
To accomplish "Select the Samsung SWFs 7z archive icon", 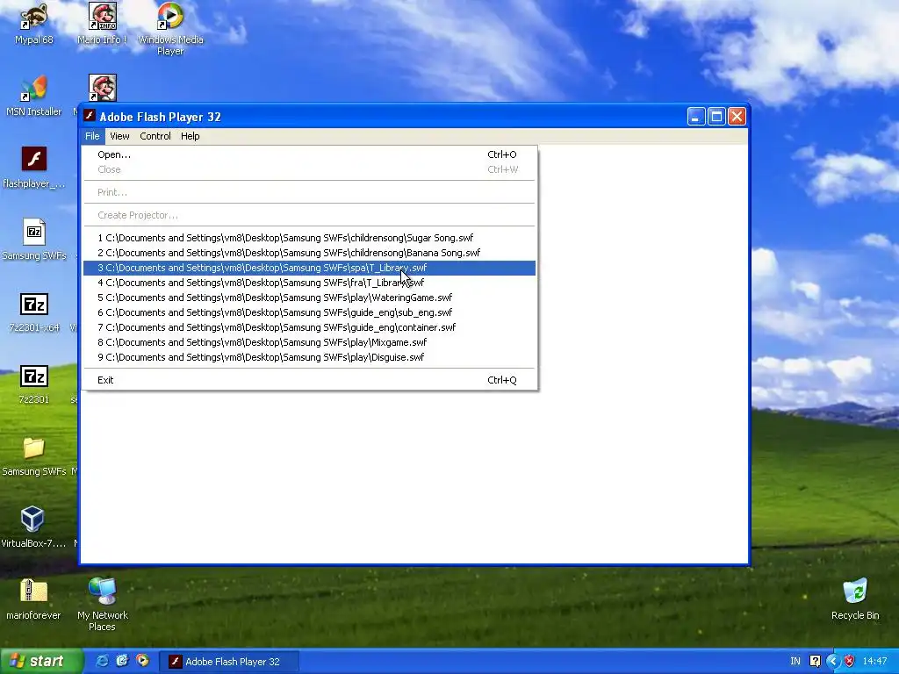I will [x=34, y=240].
